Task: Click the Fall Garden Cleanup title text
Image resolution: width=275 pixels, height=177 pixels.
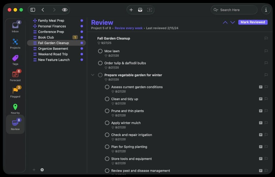Action: [114, 38]
